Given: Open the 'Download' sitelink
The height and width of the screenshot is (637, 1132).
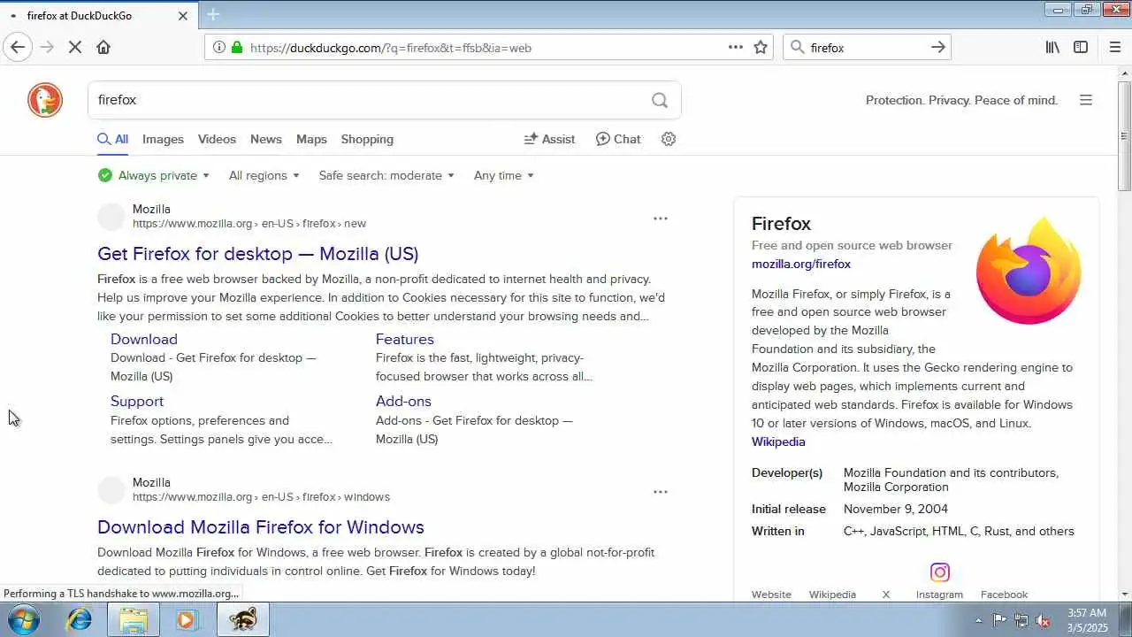Looking at the screenshot, I should [144, 339].
